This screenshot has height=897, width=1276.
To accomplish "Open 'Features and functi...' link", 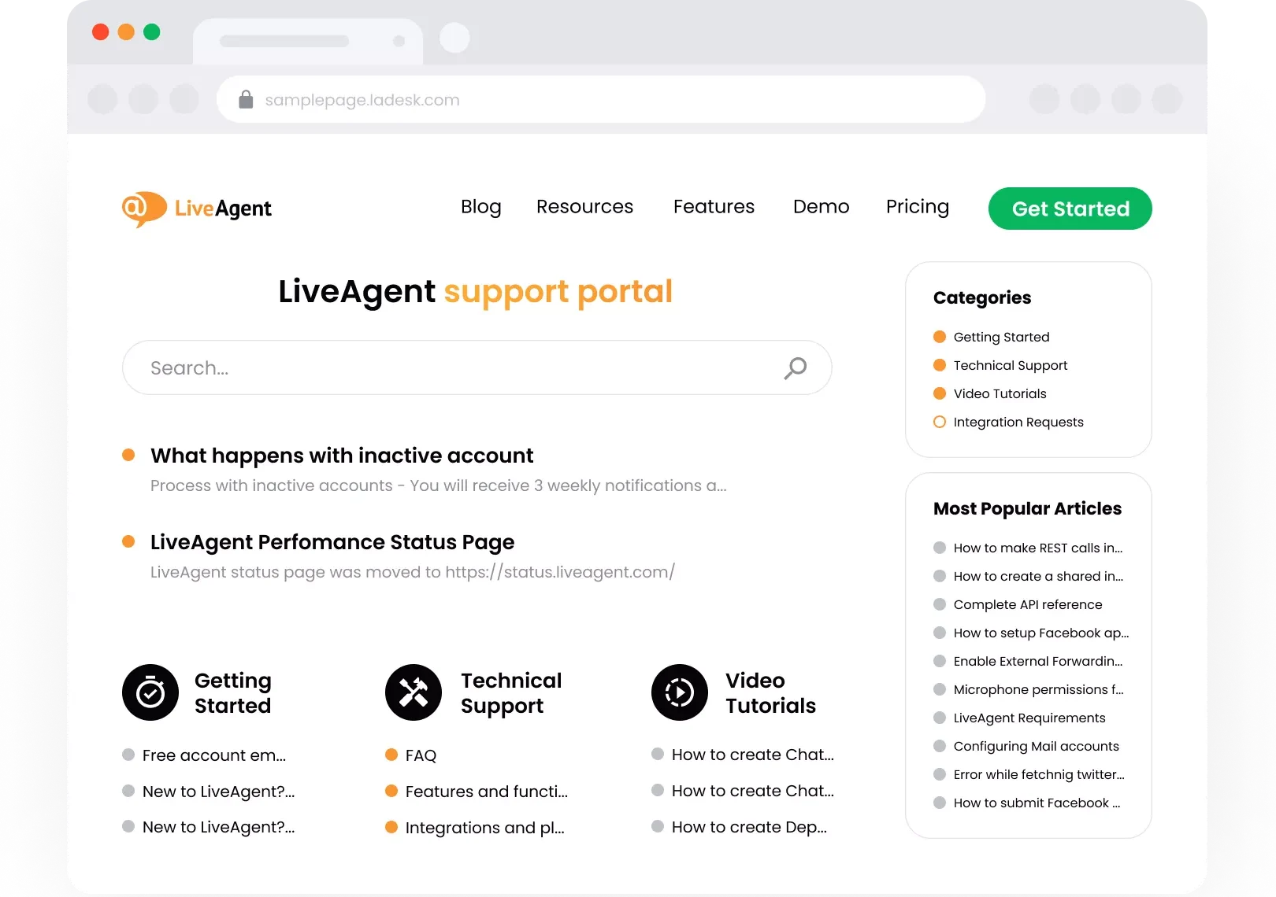I will coord(486,792).
